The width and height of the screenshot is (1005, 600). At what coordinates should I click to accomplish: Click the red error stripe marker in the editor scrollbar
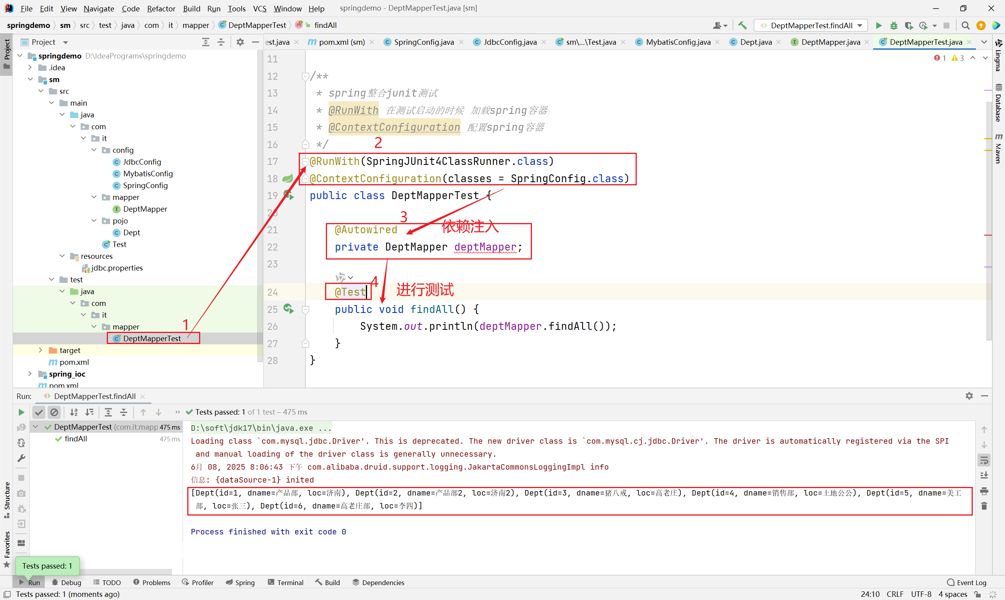(x=988, y=235)
